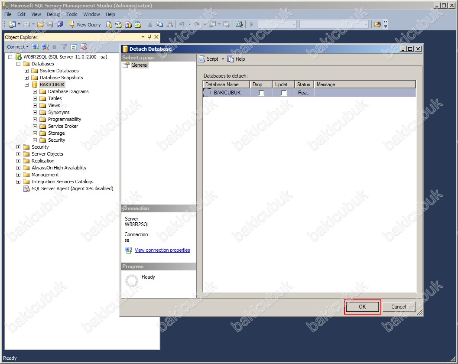The width and height of the screenshot is (458, 364).
Task: Open the Window menu
Action: pos(91,14)
